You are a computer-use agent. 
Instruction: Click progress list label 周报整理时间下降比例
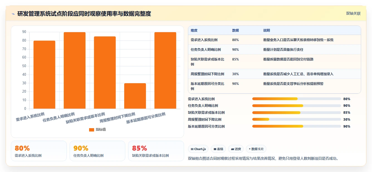coord(205,120)
